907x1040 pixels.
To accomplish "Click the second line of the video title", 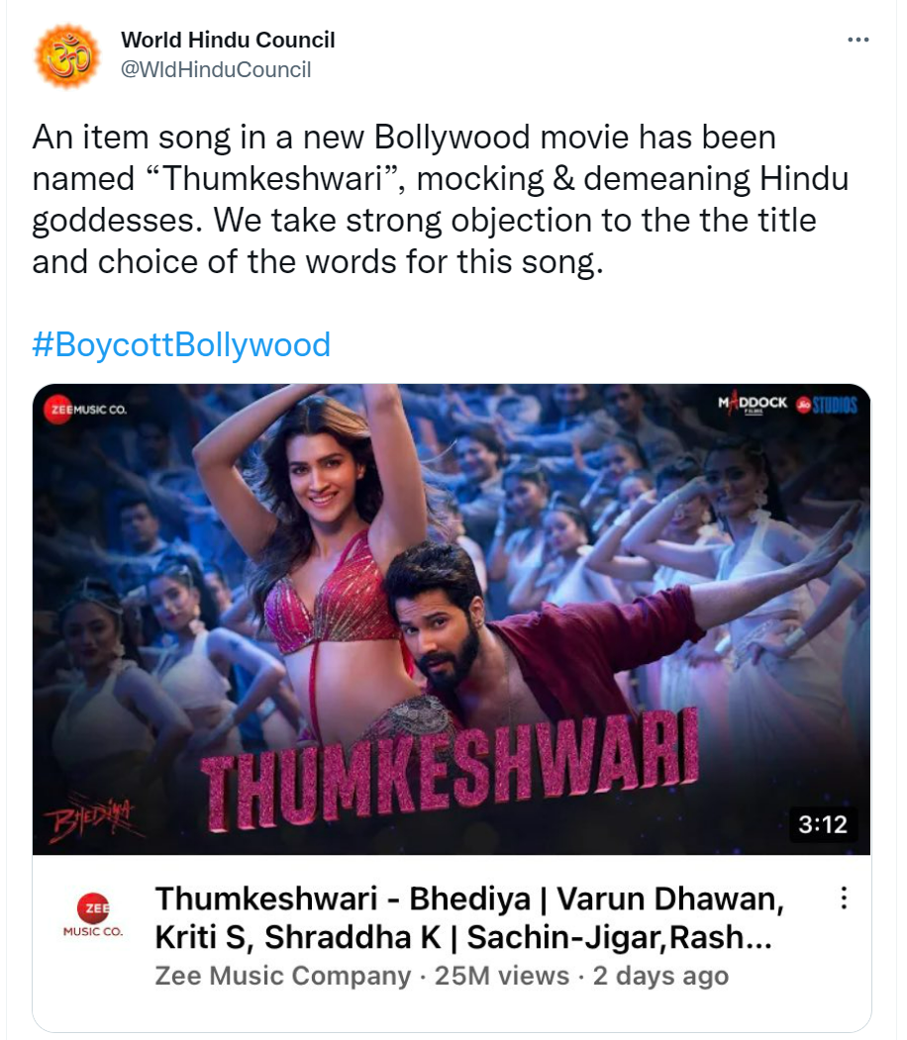I will pos(463,937).
